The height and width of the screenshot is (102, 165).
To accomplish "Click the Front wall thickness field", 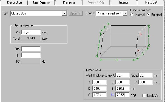I will point(123,75).
